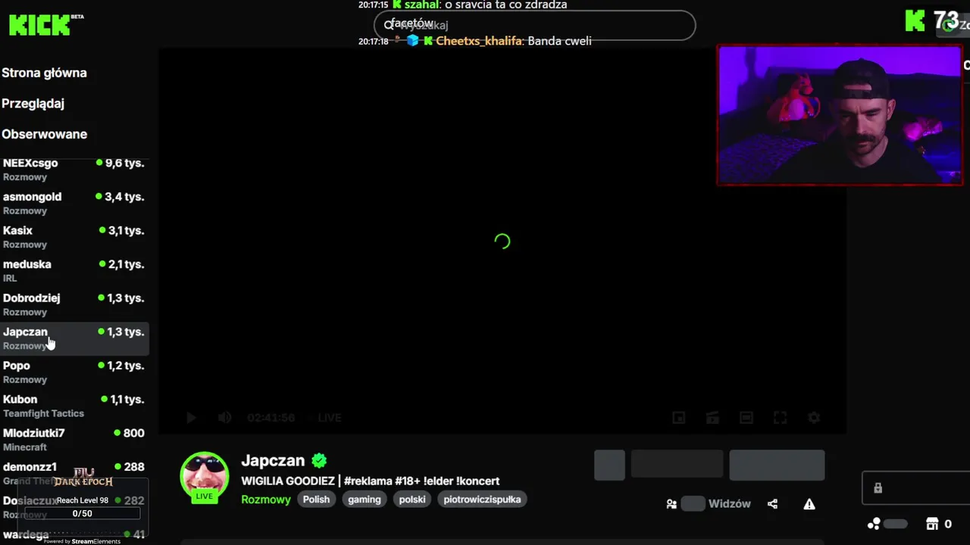Open the NEEXcsgo channel in the sidebar

pyautogui.click(x=74, y=170)
